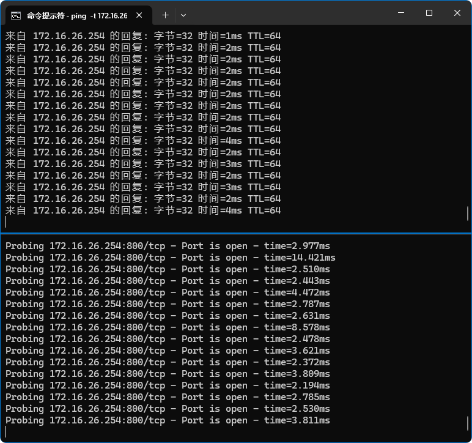Click the probe line showing time=3.811ms
This screenshot has height=443, width=472.
click(168, 420)
